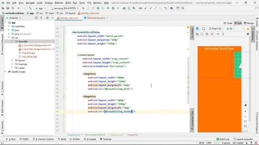Revert changes with the undo arrow icon
Image resolution: width=259 pixels, height=145 pixels.
pos(166,8)
